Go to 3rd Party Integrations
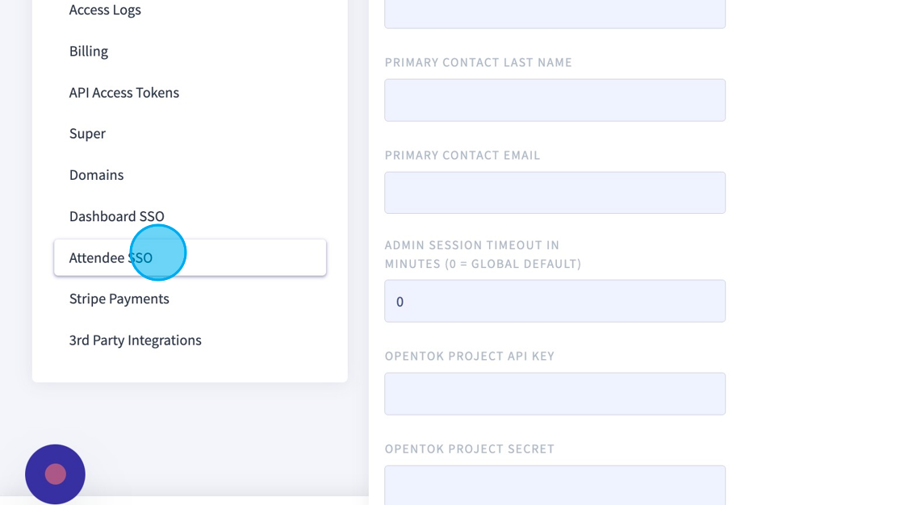904x505 pixels. pyautogui.click(x=136, y=340)
